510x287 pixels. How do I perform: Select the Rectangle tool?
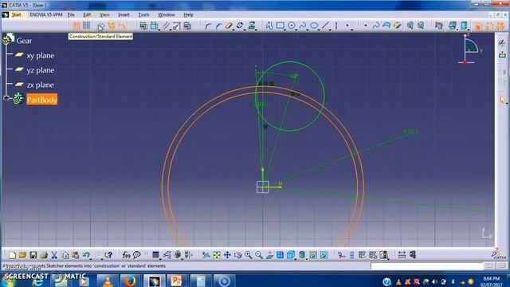tap(280, 26)
